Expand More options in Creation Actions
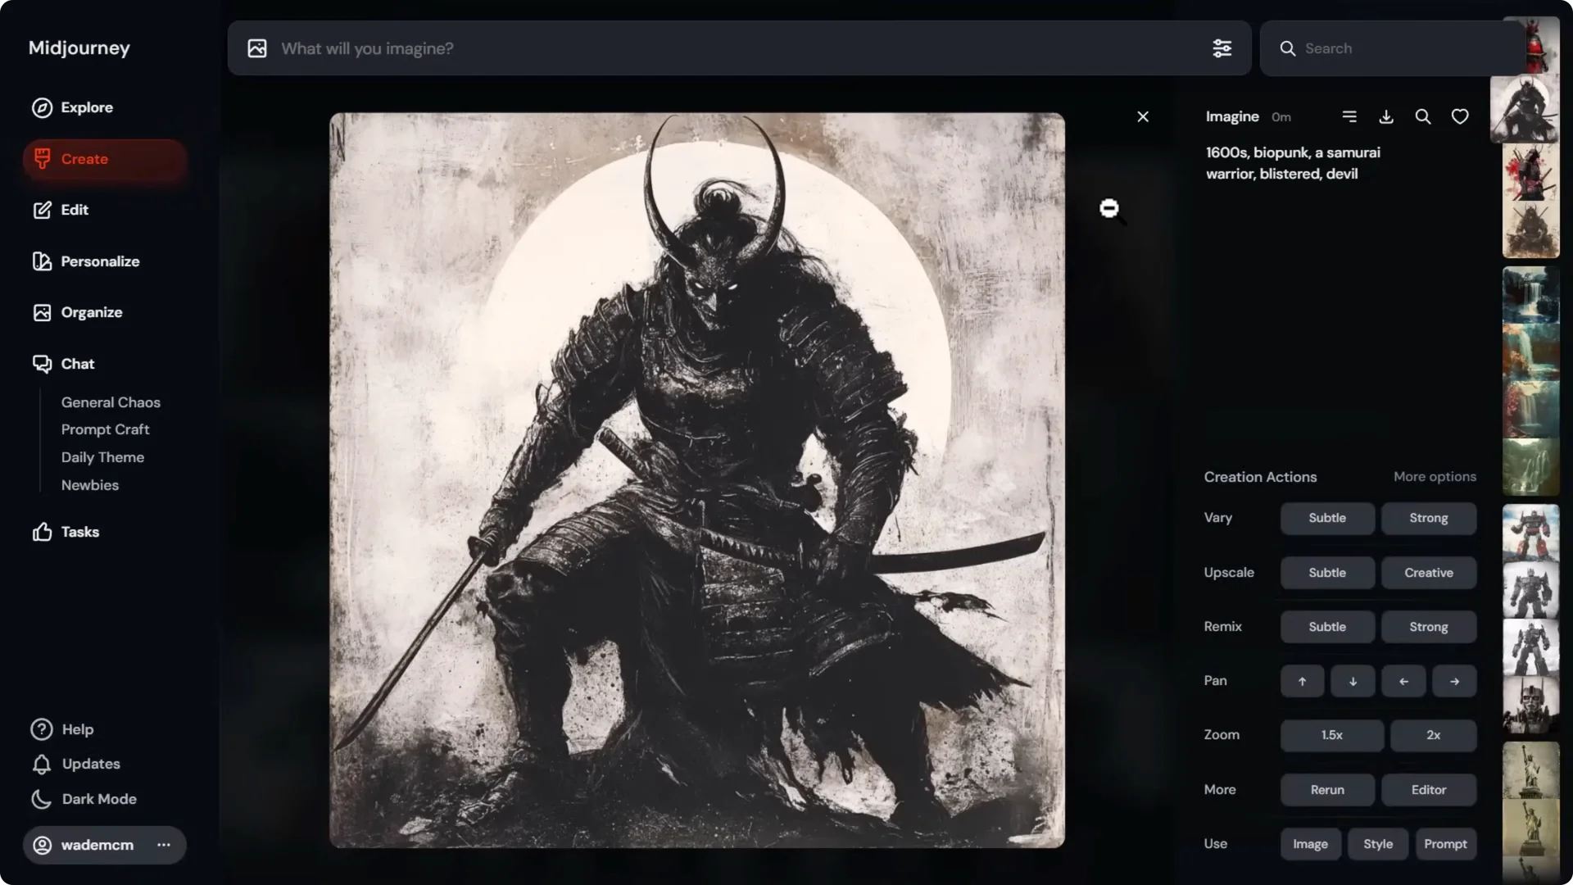Viewport: 1573px width, 885px height. (x=1435, y=476)
